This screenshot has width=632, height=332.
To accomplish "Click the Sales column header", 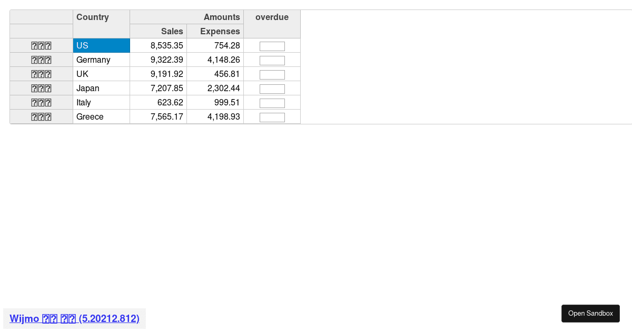I will coord(158,32).
